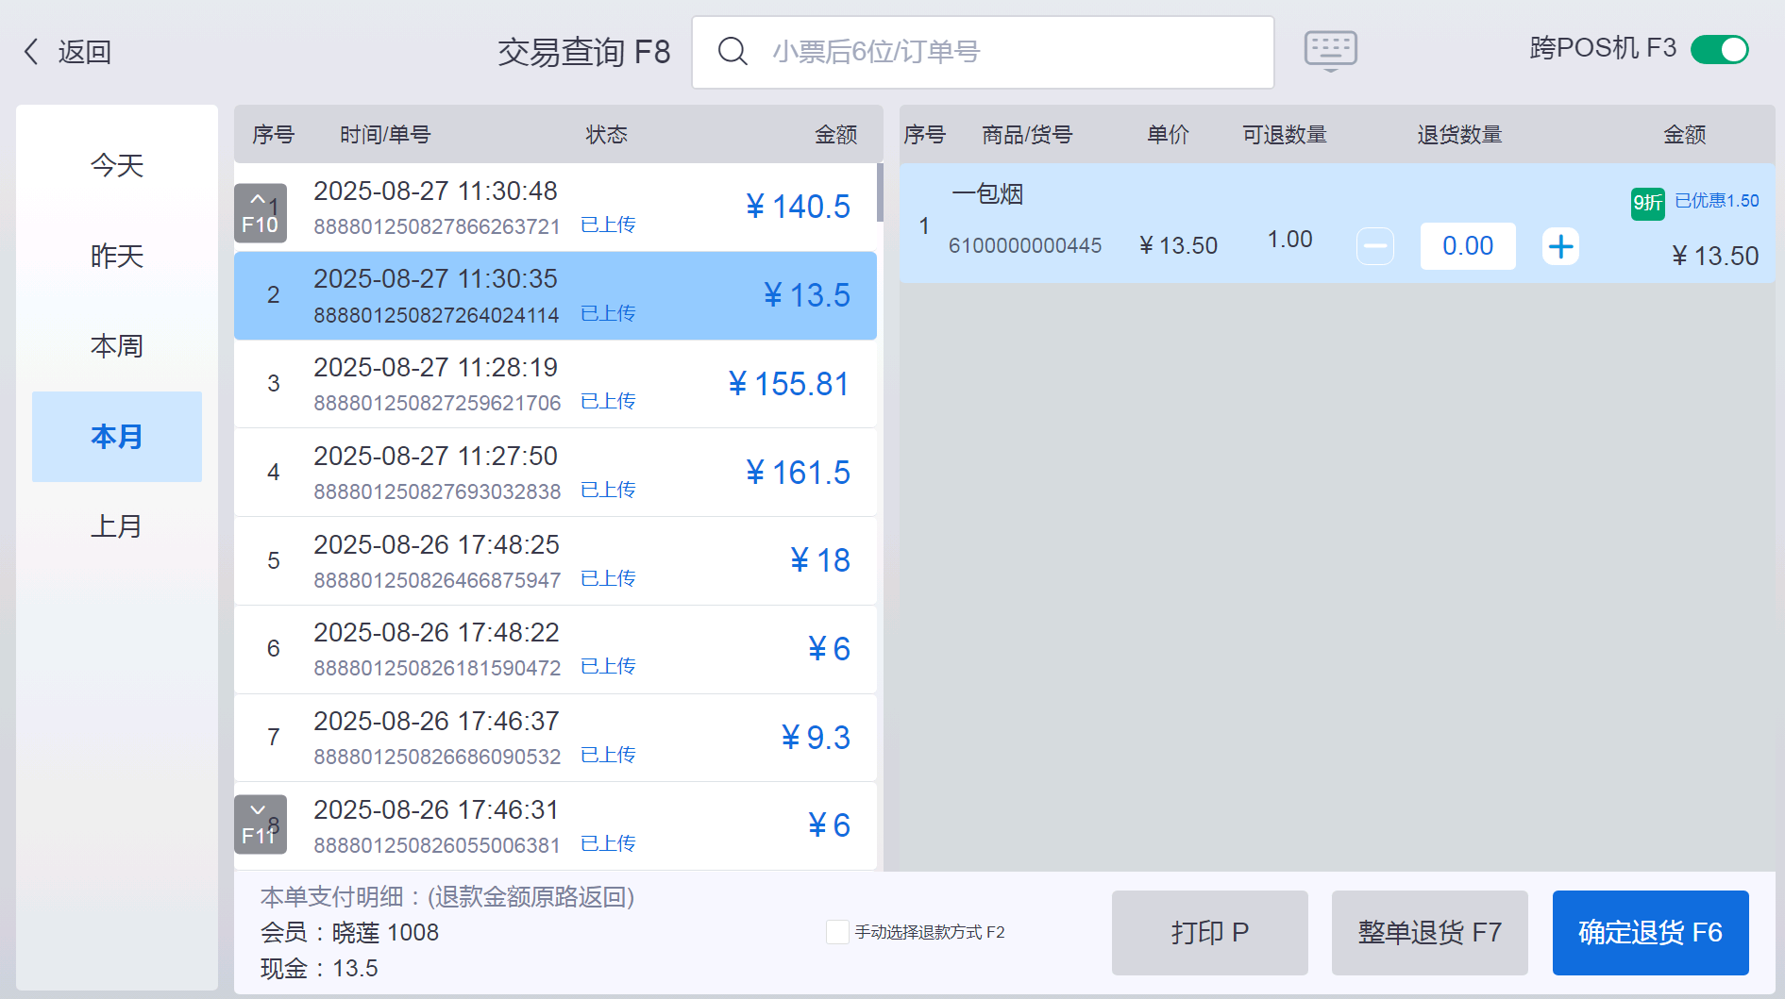Confirm return with 确定退货 F6
The image size is (1785, 999).
[1650, 932]
